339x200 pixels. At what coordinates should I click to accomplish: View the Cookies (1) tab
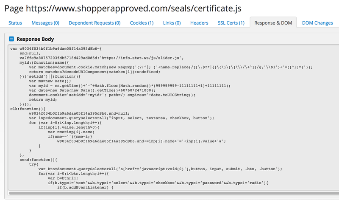142,23
